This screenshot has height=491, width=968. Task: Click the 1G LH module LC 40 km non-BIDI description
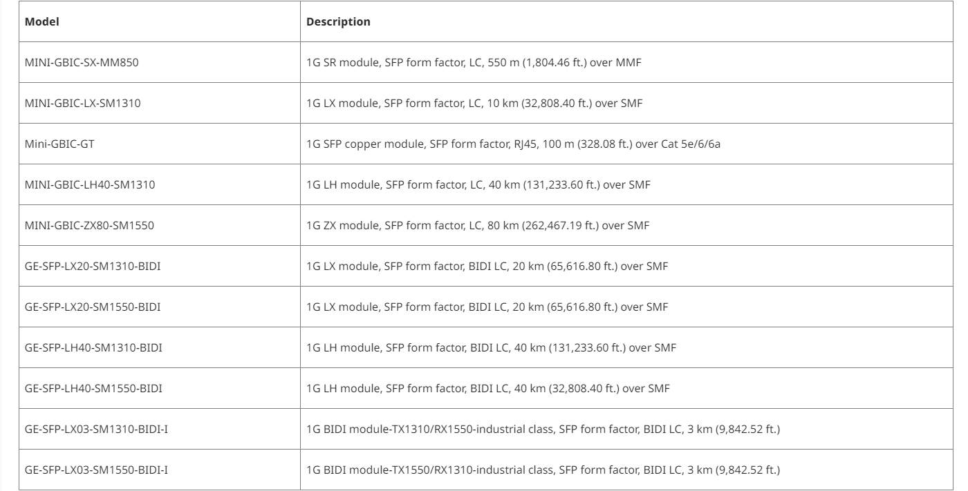coord(479,184)
